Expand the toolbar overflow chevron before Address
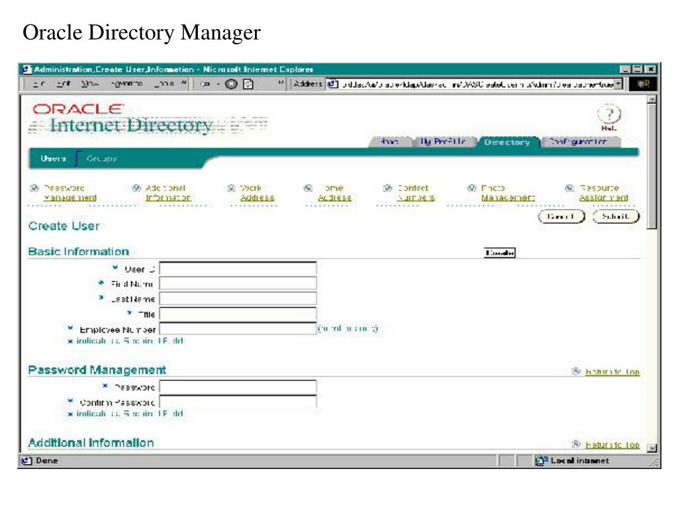678x508 pixels. tap(281, 83)
